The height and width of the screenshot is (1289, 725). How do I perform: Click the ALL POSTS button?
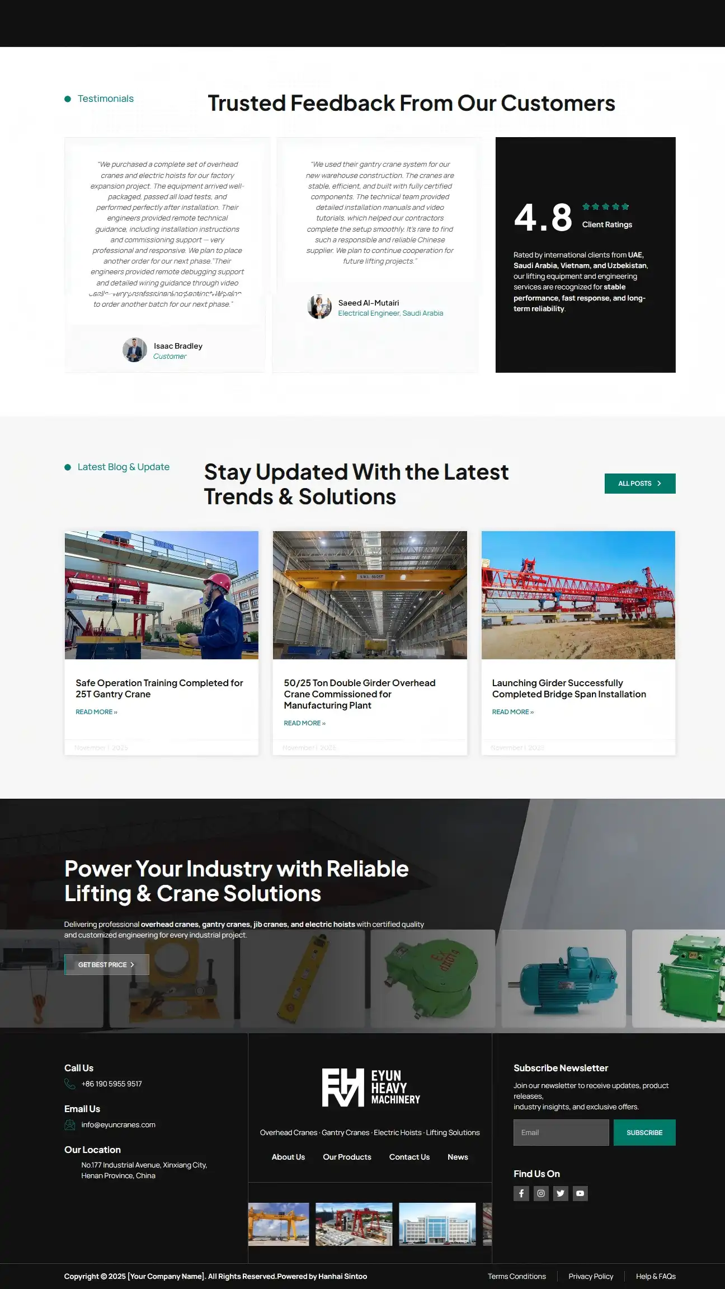[x=640, y=484]
